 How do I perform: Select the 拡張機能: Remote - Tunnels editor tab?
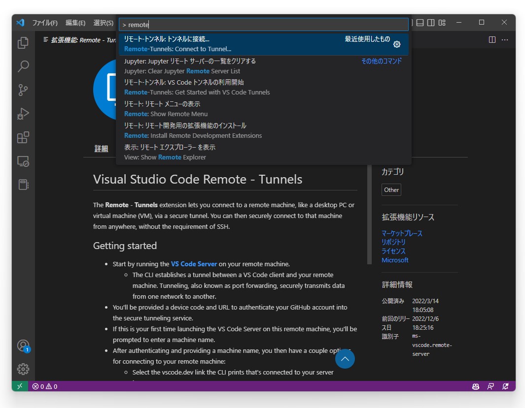[79, 40]
